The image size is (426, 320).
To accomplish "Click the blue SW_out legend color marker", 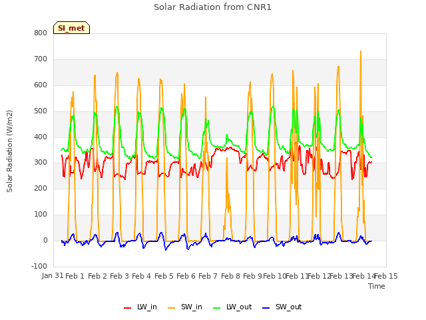I will tap(266, 308).
